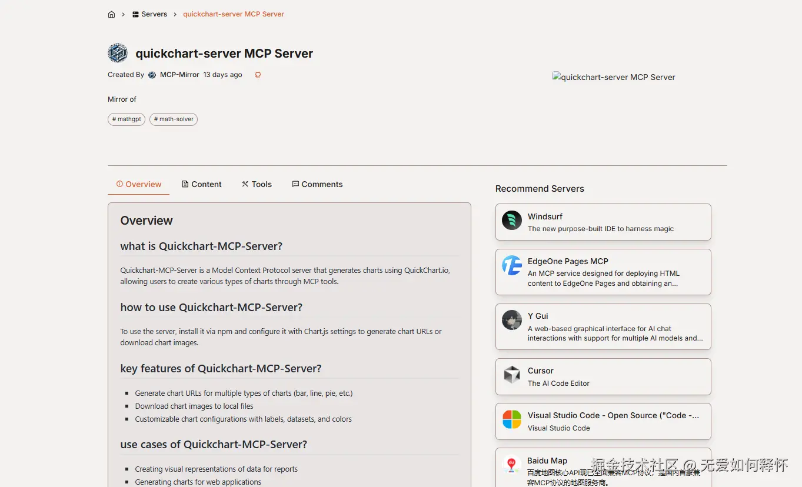
Task: Click the Y Gui avatar icon
Action: coord(512,320)
